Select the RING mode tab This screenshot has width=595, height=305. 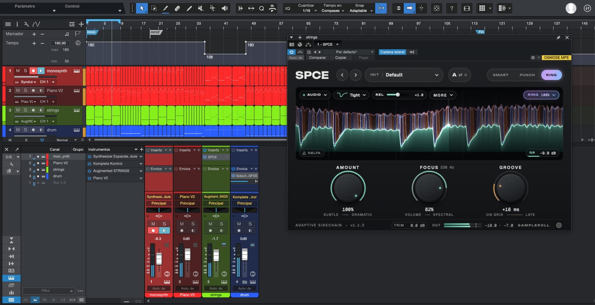551,75
